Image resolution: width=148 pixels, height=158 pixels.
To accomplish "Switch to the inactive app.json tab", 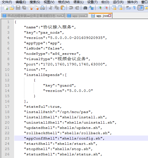I will pyautogui.click(x=77, y=16).
